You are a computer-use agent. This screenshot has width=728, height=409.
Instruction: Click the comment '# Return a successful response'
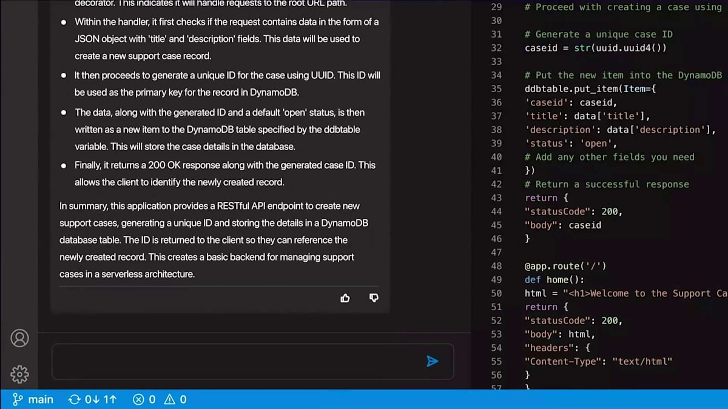click(607, 184)
